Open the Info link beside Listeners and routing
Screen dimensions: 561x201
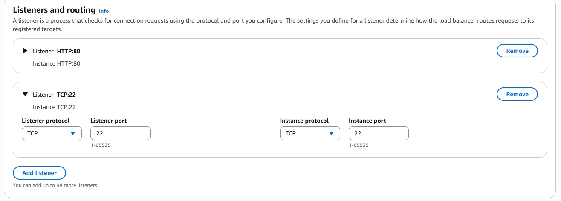click(104, 11)
